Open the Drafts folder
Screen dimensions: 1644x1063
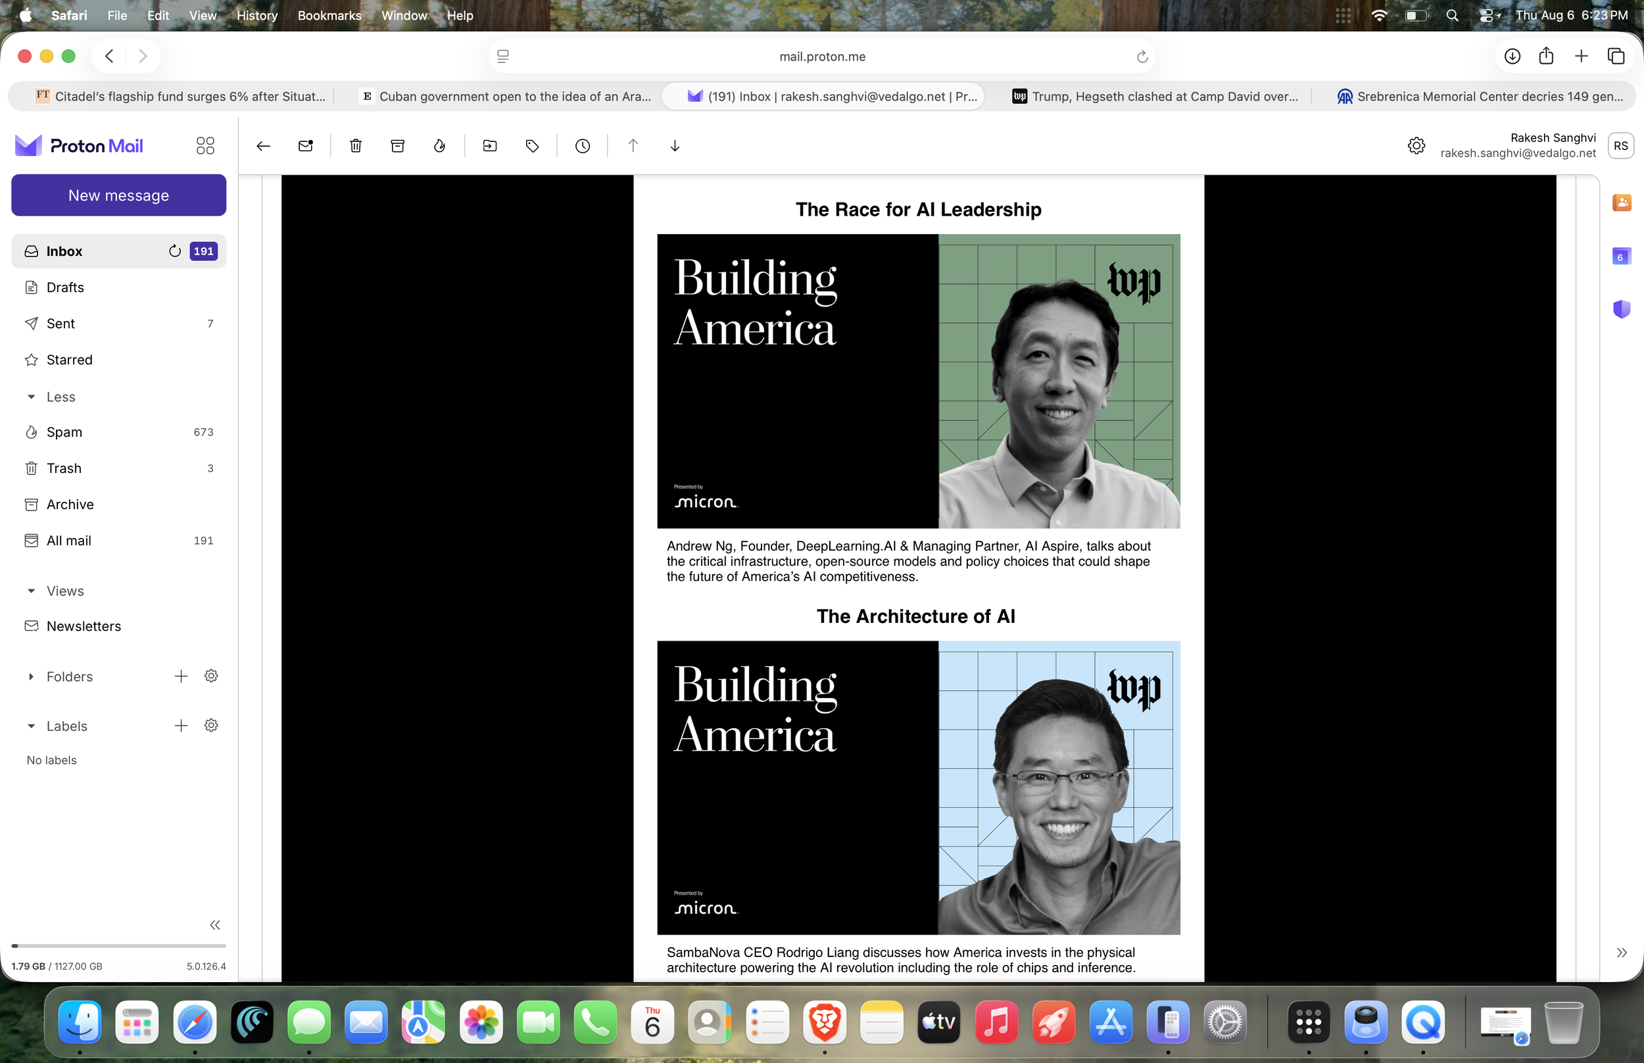[118, 287]
